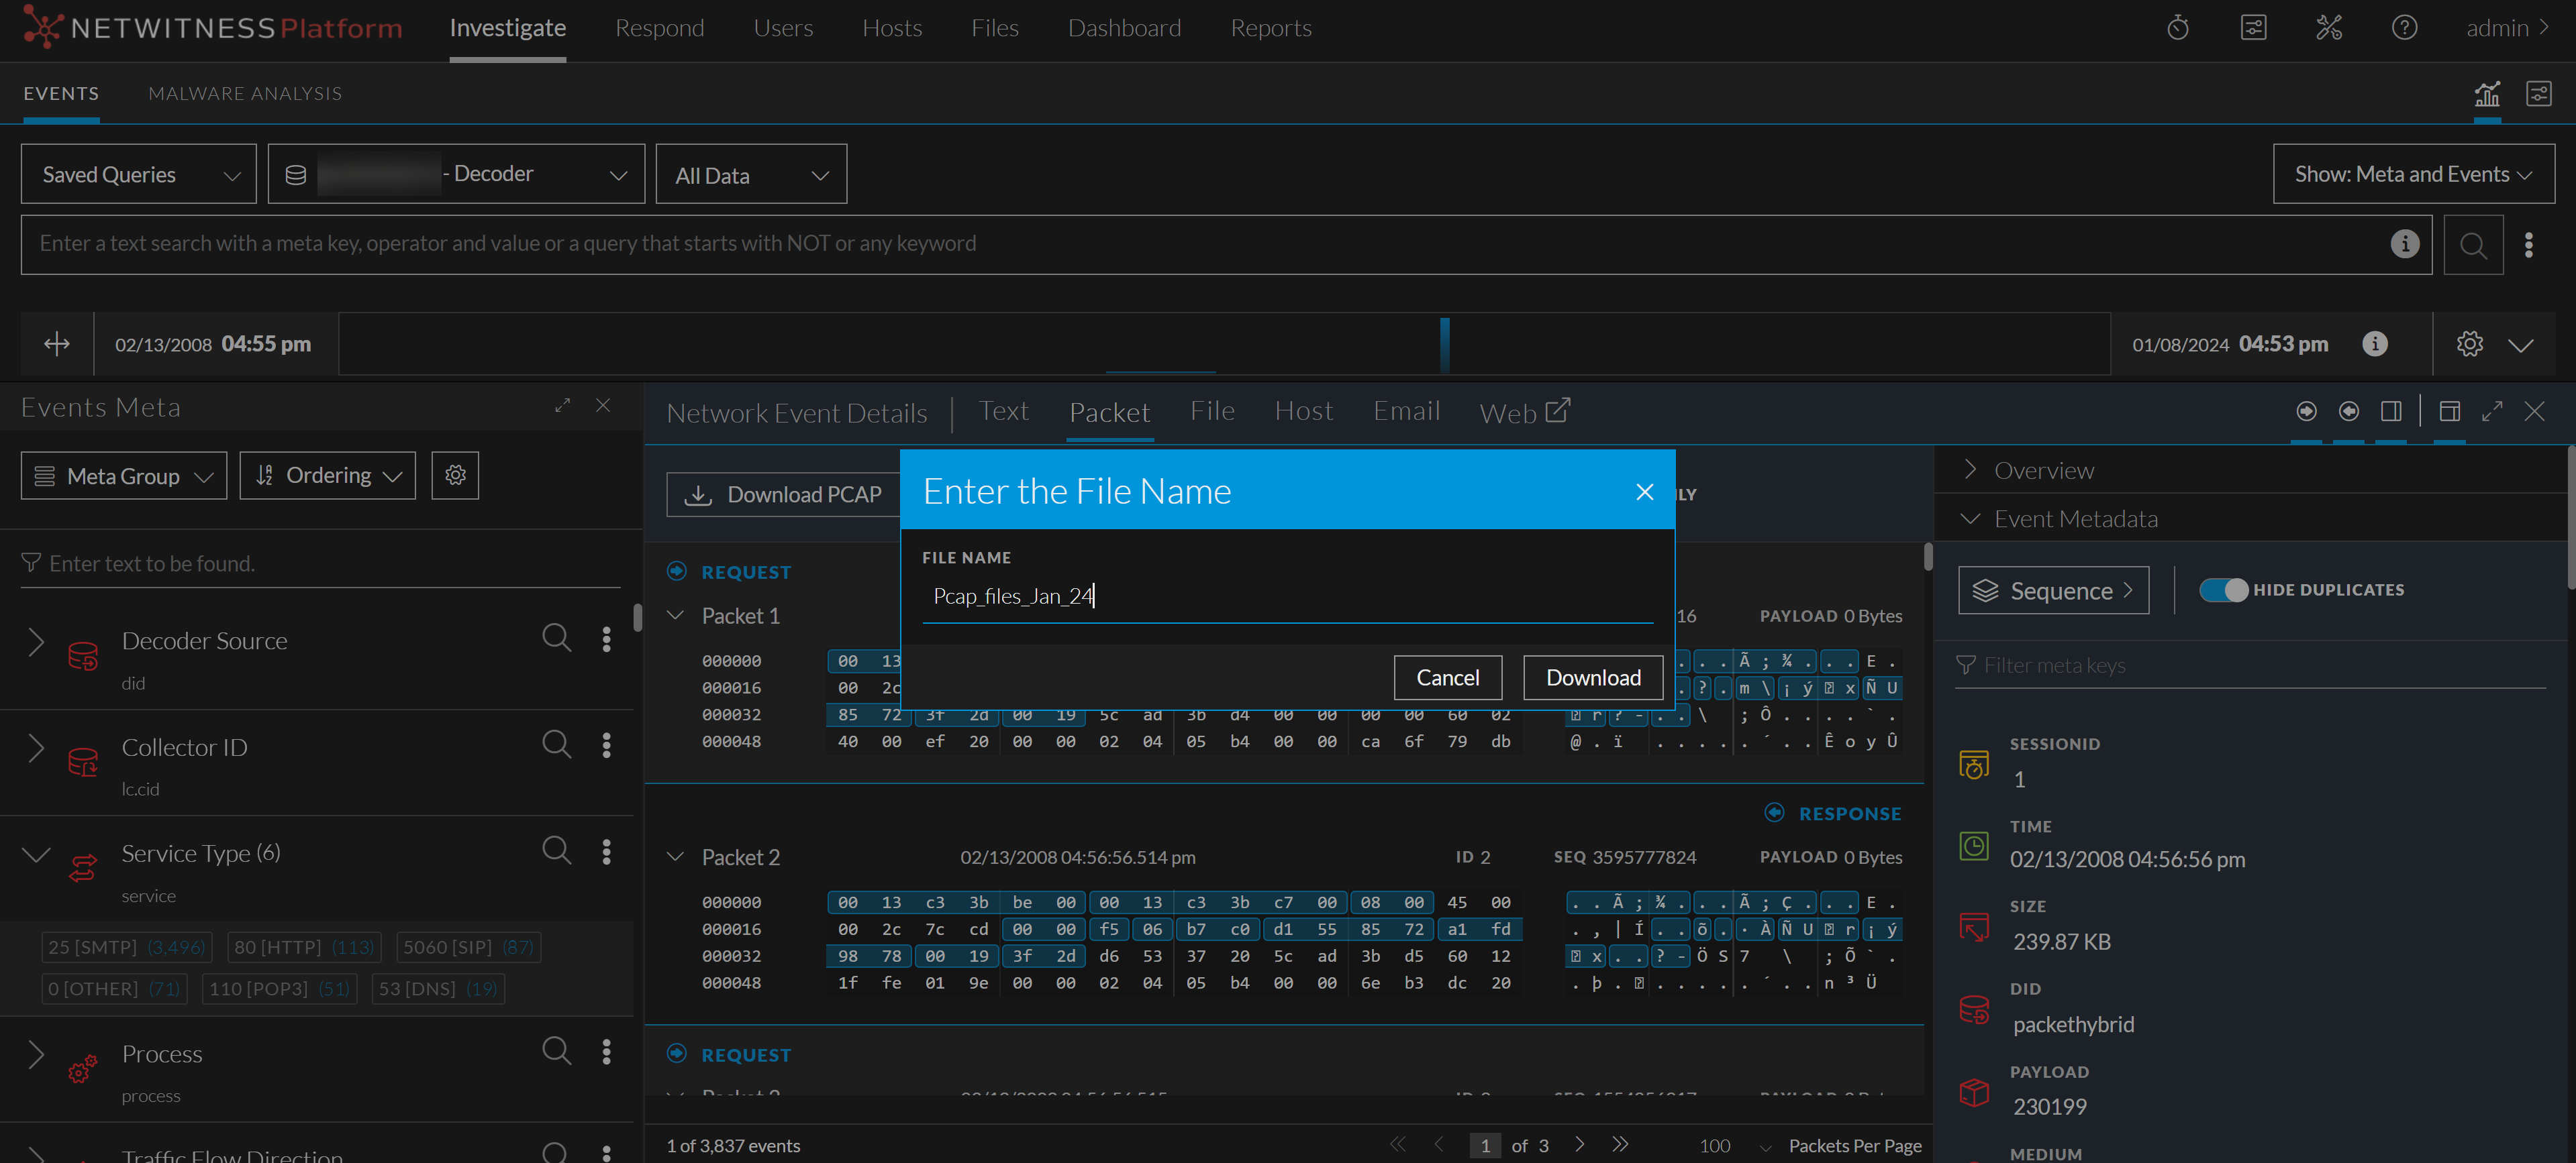Collapse the Packet 2 section

[x=676, y=856]
